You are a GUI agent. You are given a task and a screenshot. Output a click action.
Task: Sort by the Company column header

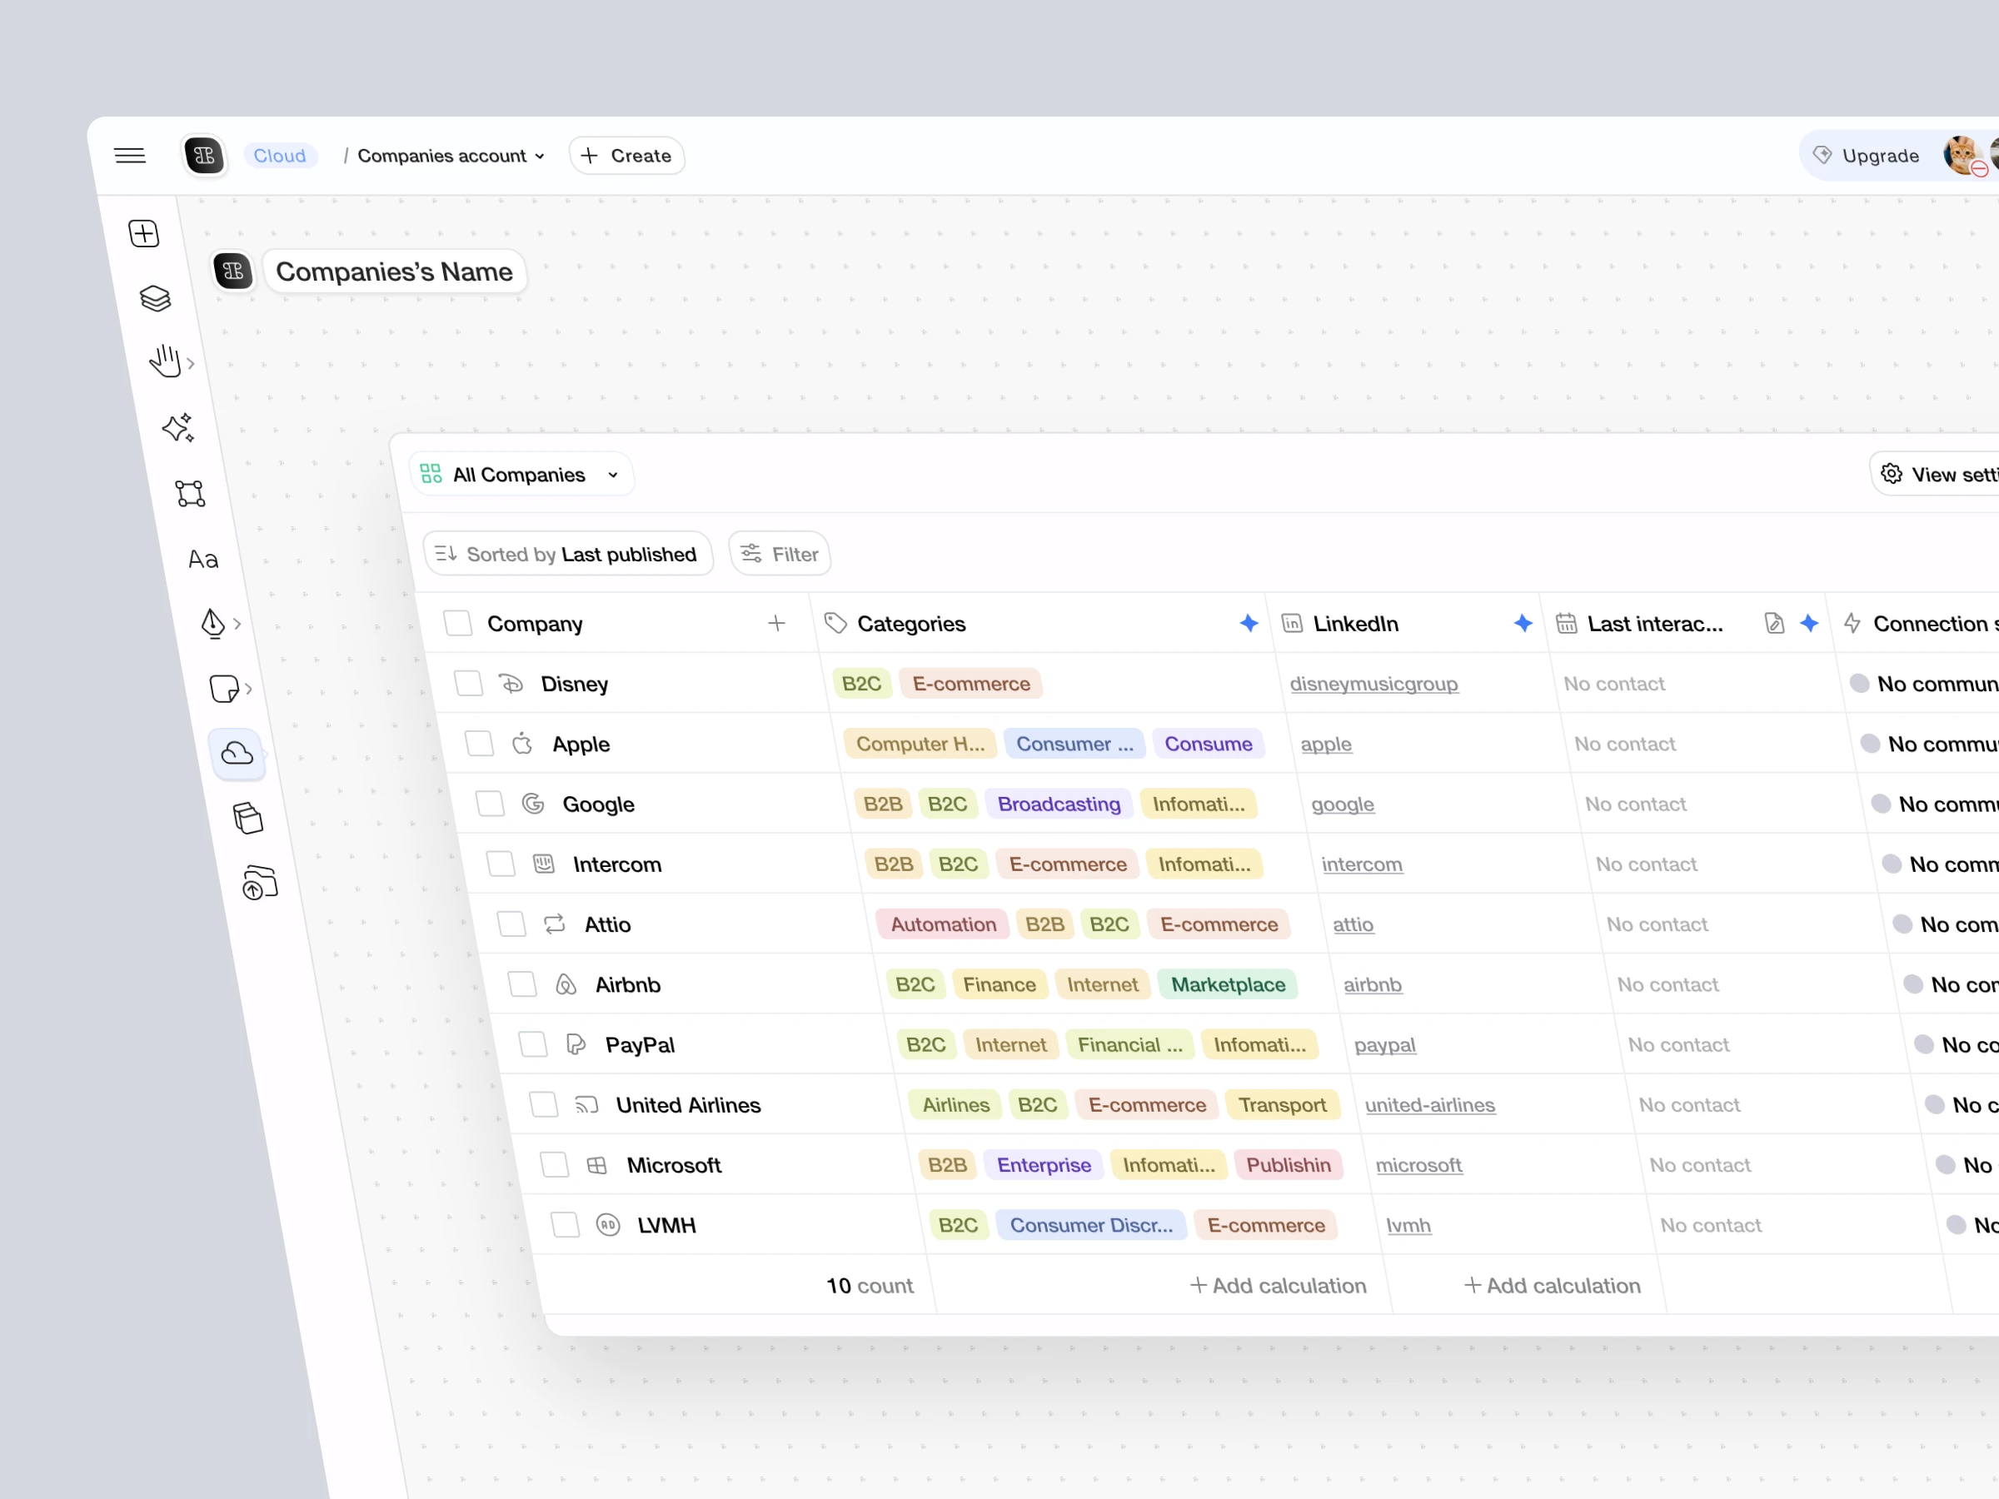point(535,624)
